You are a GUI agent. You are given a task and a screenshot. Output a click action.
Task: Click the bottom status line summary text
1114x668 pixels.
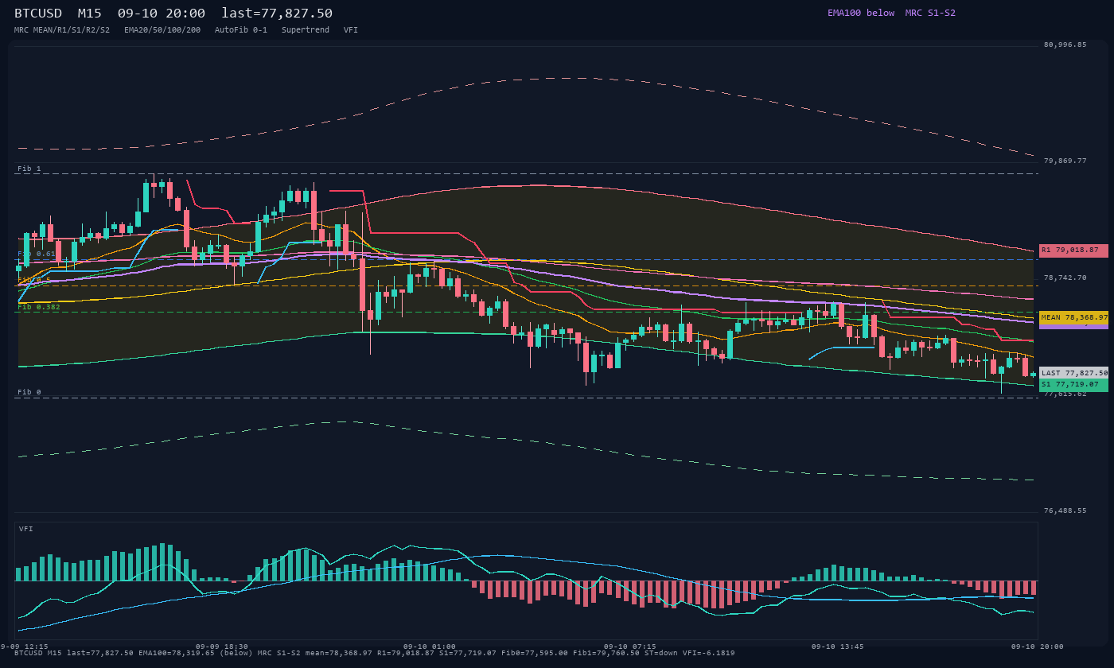pyautogui.click(x=376, y=654)
